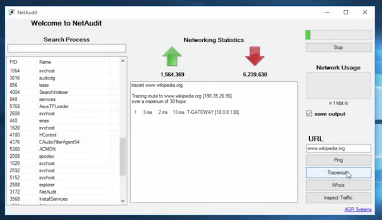Click the green progress bar

point(338,35)
